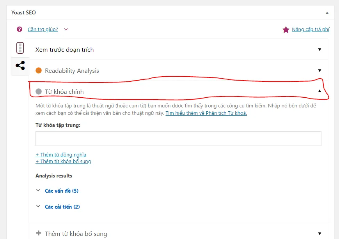Screen dimensions: 339x239
Task: Expand the 'Xem trước đoạn trích' section
Action: (x=319, y=49)
